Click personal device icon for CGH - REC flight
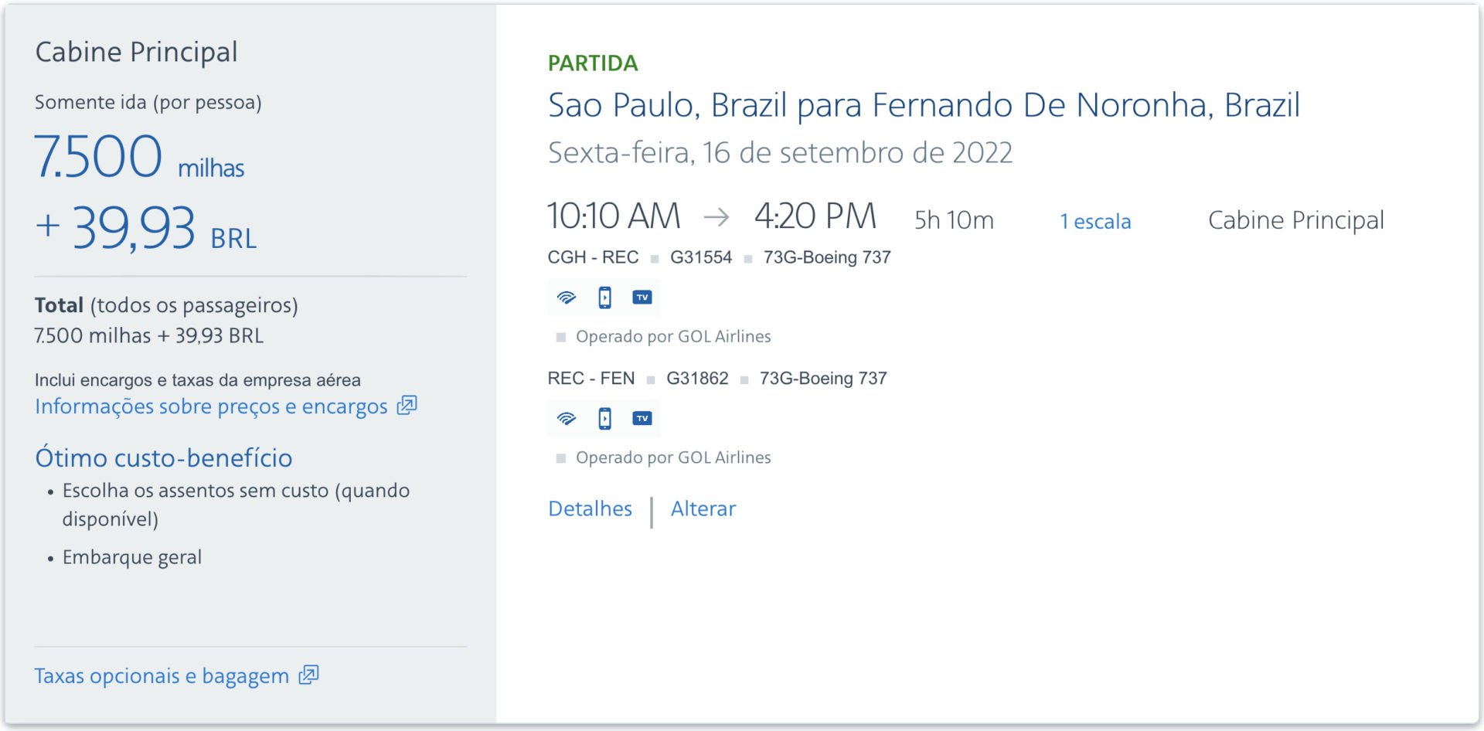This screenshot has width=1484, height=731. pos(604,297)
